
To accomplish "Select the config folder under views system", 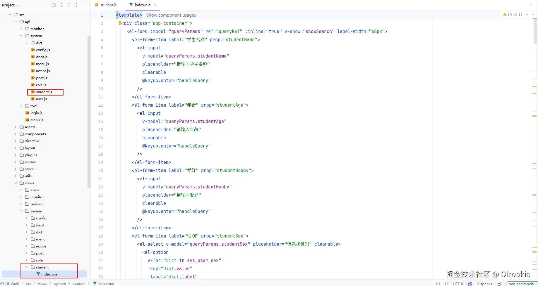I will coord(39,218).
